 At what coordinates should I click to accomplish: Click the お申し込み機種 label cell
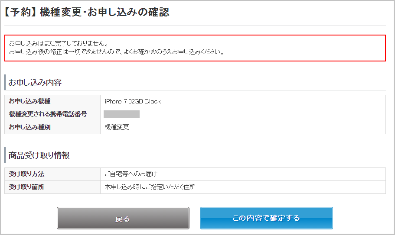tap(52, 101)
